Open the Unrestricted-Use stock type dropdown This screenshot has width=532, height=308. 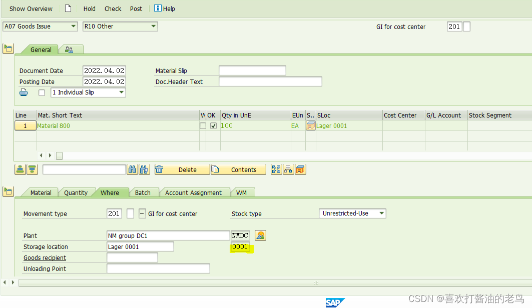coord(381,213)
